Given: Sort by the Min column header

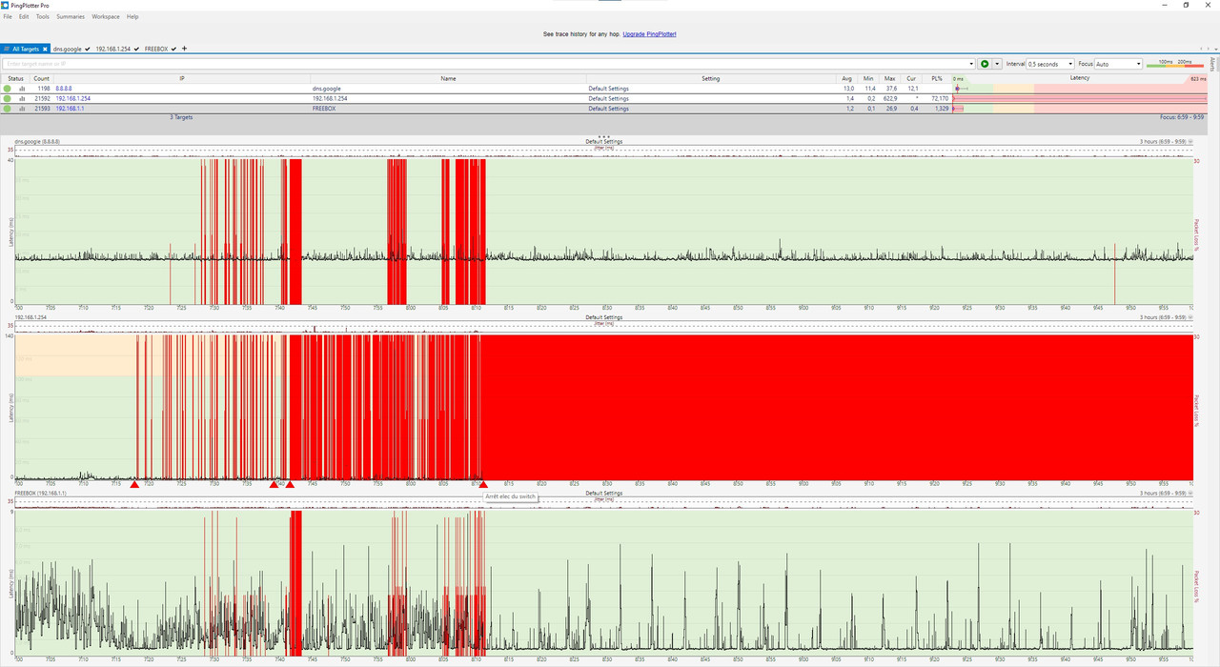Looking at the screenshot, I should click(x=868, y=78).
